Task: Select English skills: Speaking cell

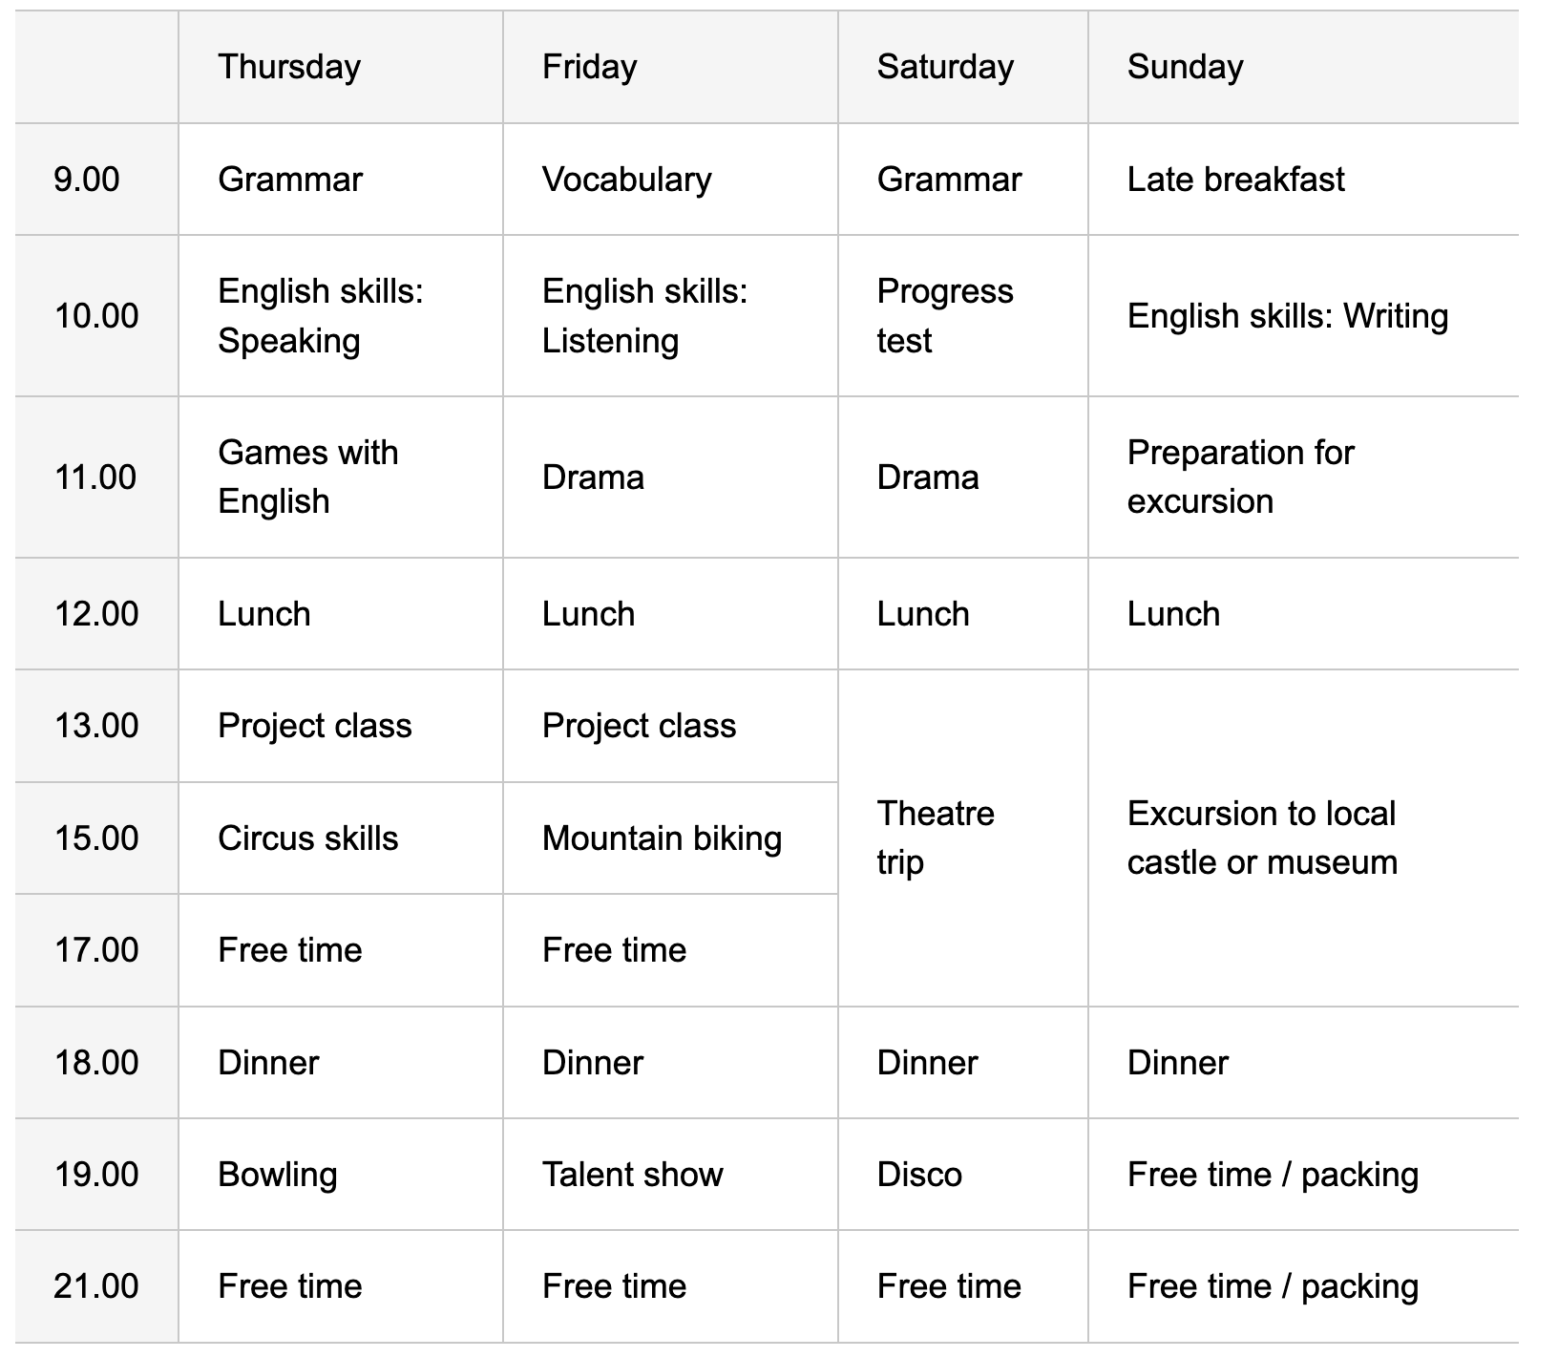Action: [x=320, y=316]
